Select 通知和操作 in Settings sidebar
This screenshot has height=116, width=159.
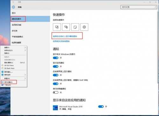[x=30, y=19]
